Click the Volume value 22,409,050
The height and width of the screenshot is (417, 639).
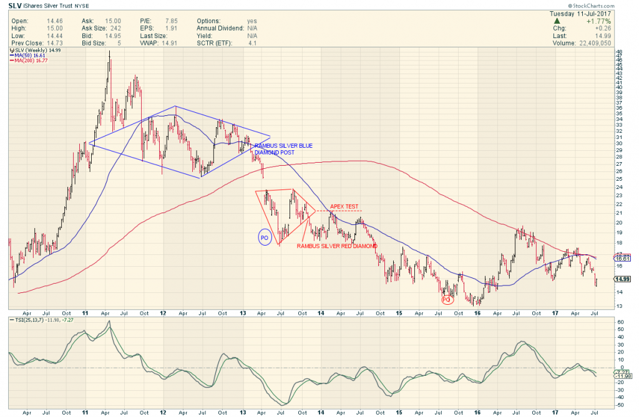click(x=595, y=43)
